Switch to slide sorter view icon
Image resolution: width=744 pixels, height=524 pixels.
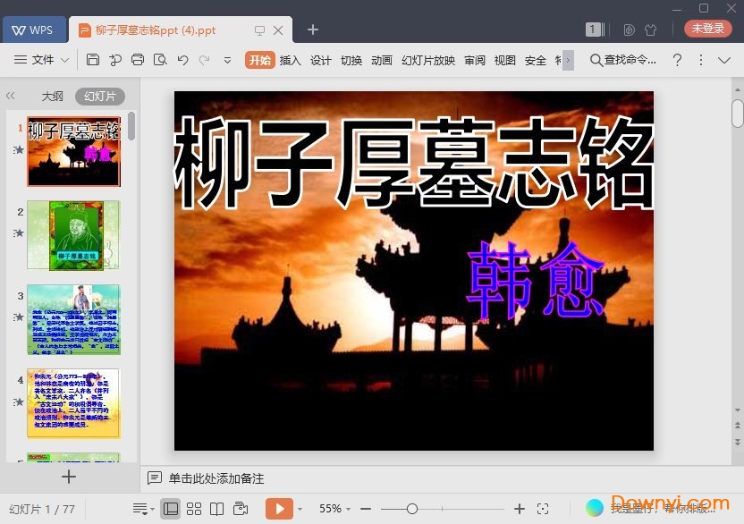pyautogui.click(x=194, y=507)
